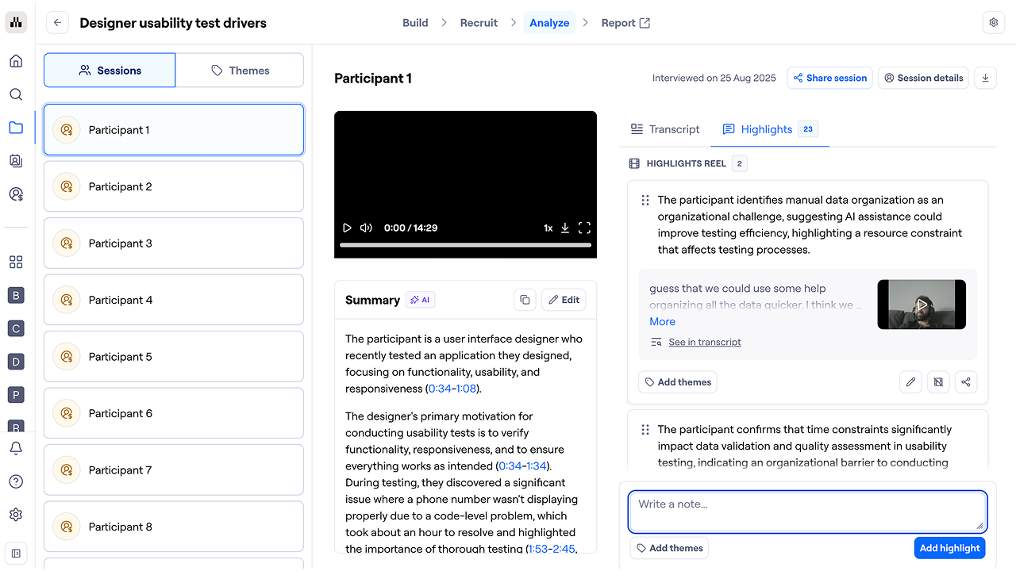Open notifications bell in sidebar
The image size is (1016, 571).
(16, 449)
